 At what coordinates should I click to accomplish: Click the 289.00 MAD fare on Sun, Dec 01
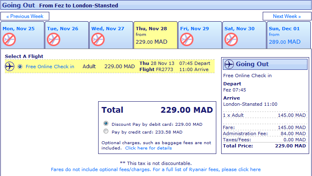coord(285,42)
